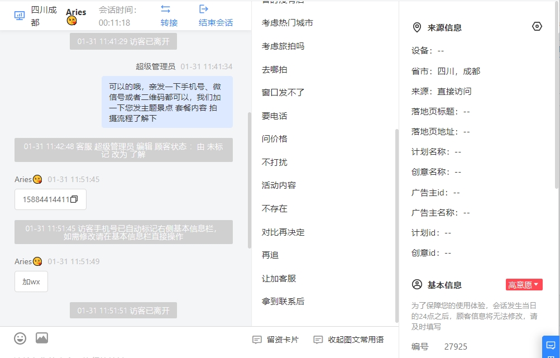Click the emoji in the Aries header name
This screenshot has width=560, height=358.
71,21
